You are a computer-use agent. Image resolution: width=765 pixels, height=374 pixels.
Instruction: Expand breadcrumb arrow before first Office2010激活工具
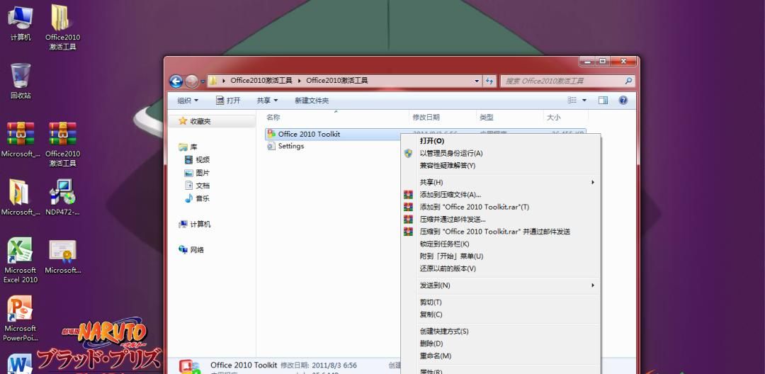coord(225,81)
